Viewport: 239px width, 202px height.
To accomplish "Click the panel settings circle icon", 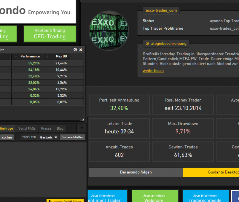I will pyautogui.click(x=75, y=50).
